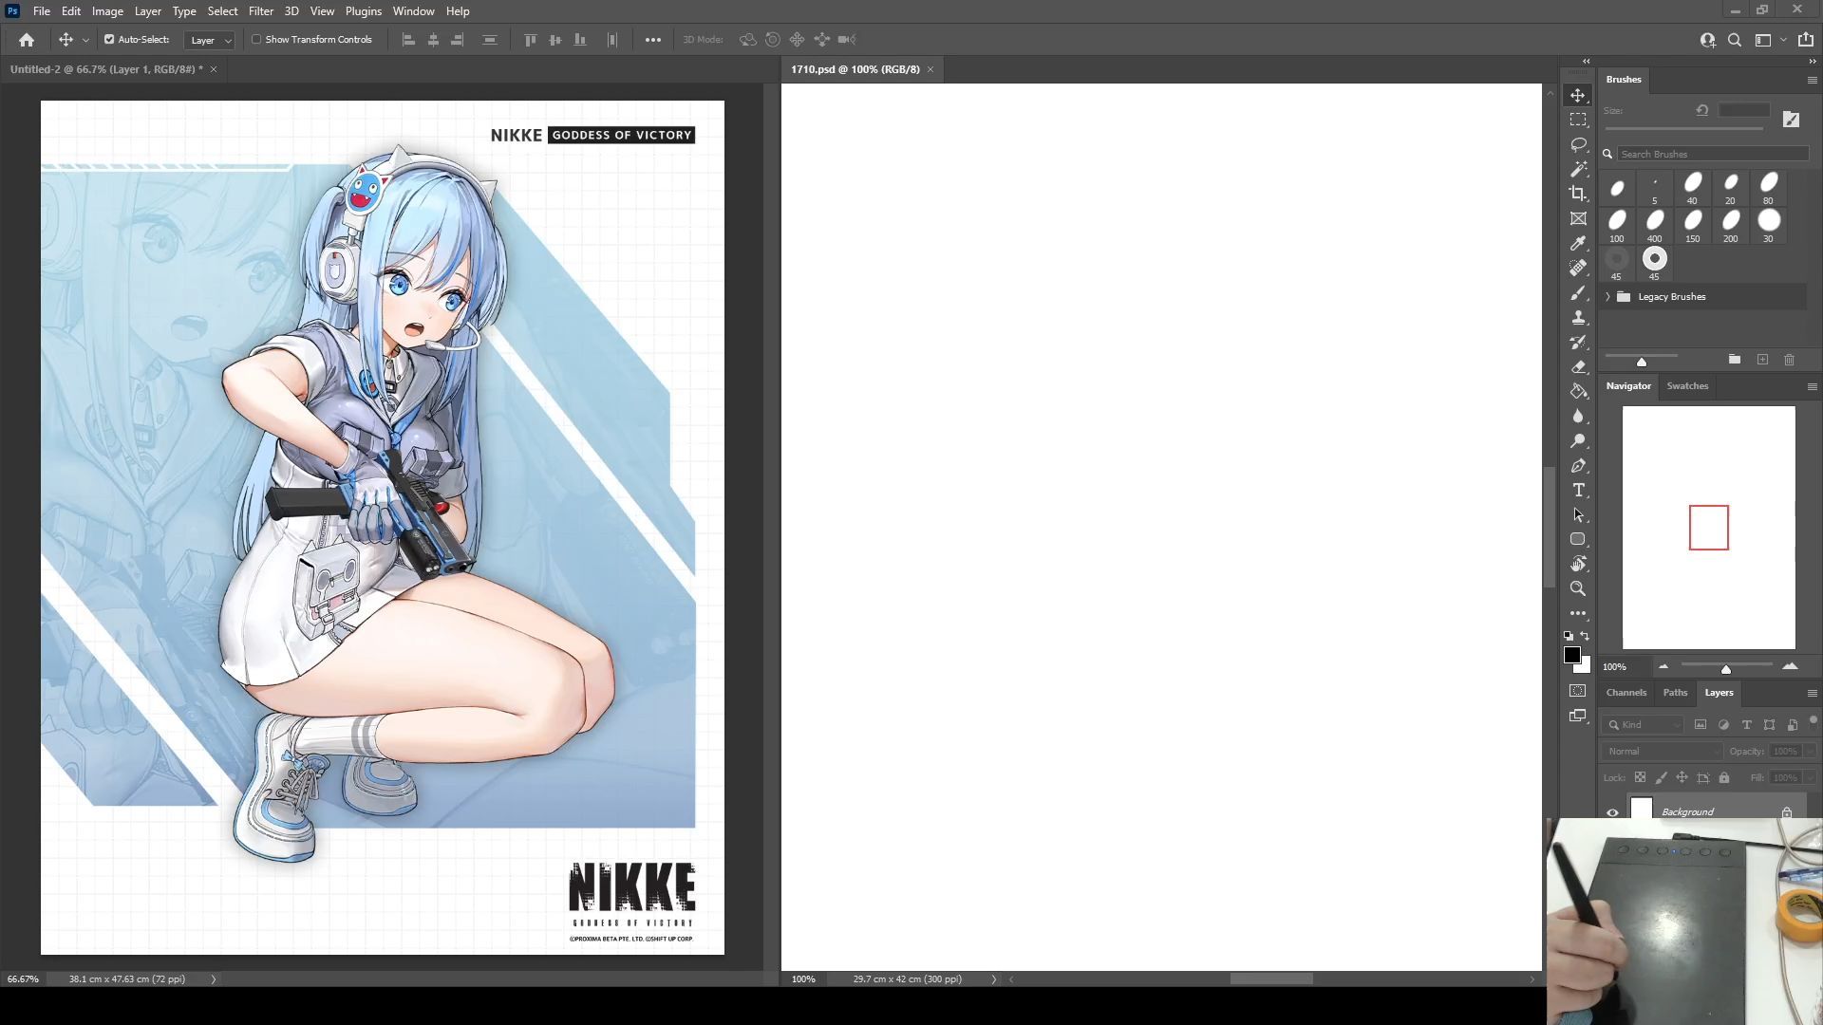1823x1025 pixels.
Task: Toggle type layers filter in Layers panel
Action: (1746, 724)
